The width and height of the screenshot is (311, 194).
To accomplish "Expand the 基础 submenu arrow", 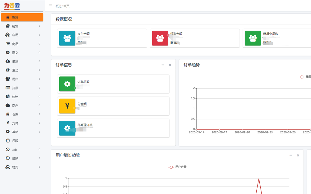I will [x=39, y=132].
